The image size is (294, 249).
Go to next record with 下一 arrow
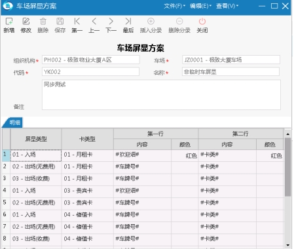(111, 22)
